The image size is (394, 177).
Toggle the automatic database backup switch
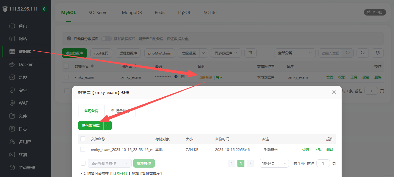[107, 39]
